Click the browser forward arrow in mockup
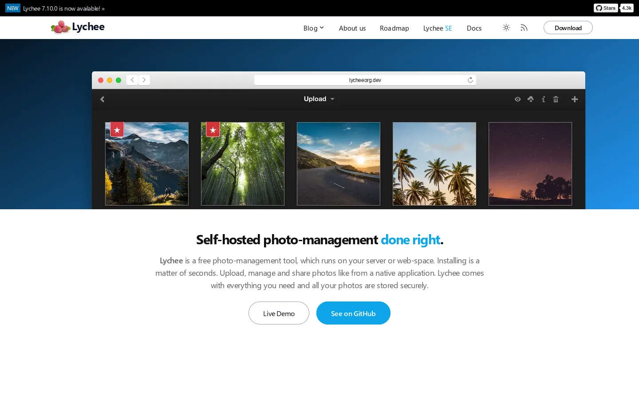The image size is (639, 399). 144,80
